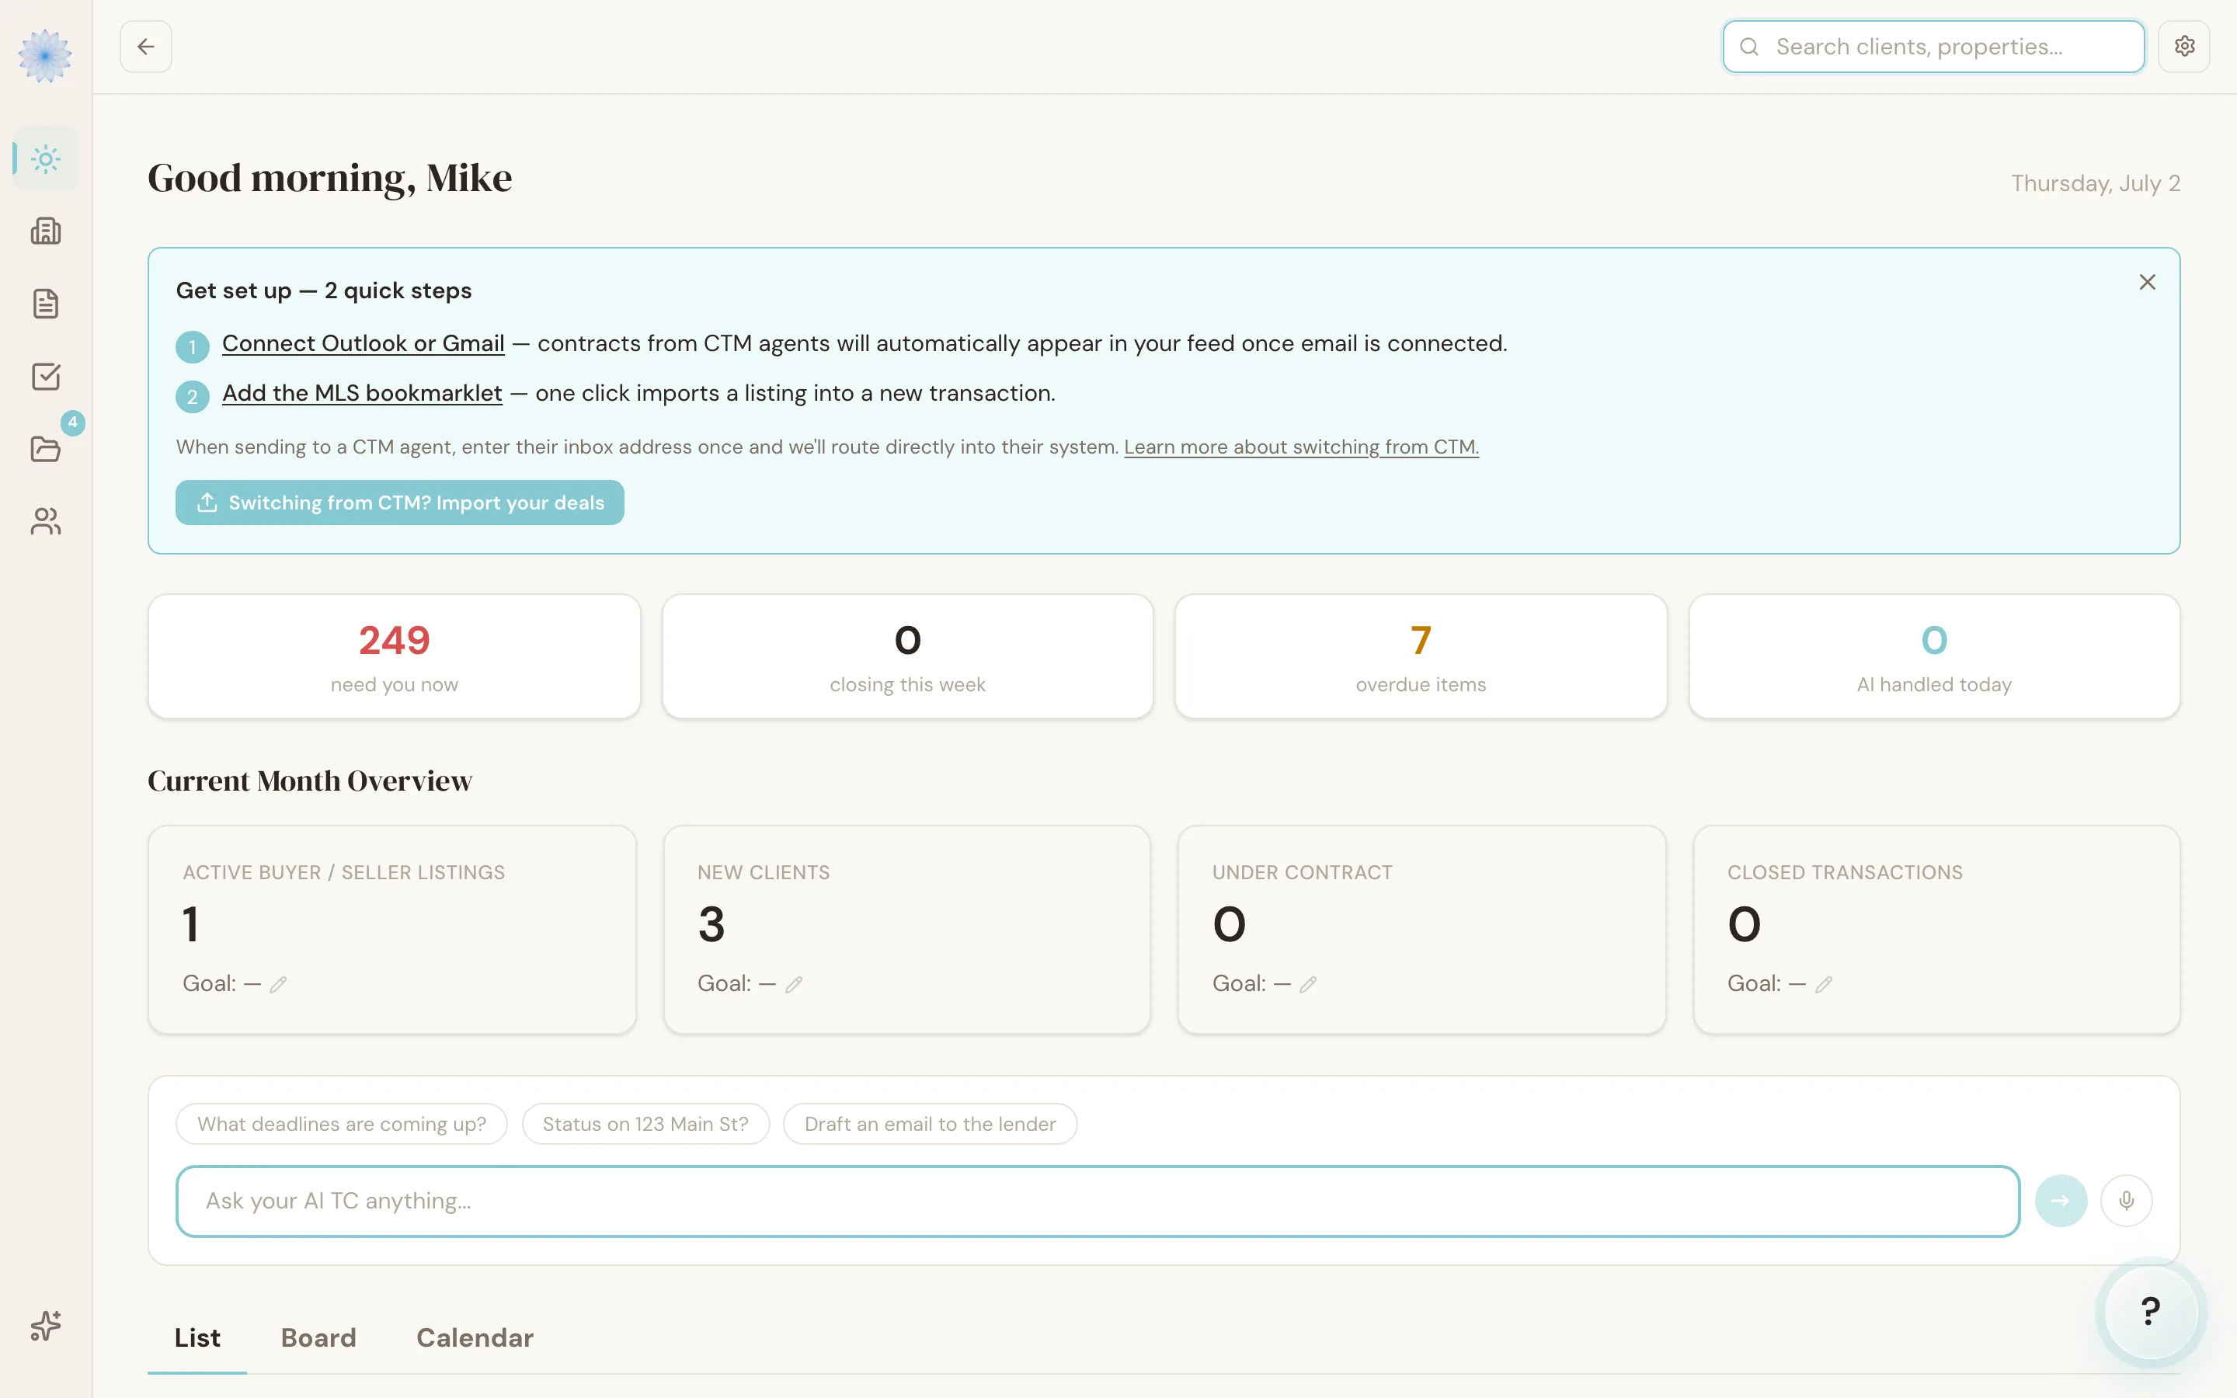Screen dimensions: 2237x1398
Task: Open the AI sparkles icon at sidebar bottom
Action: click(x=45, y=1326)
